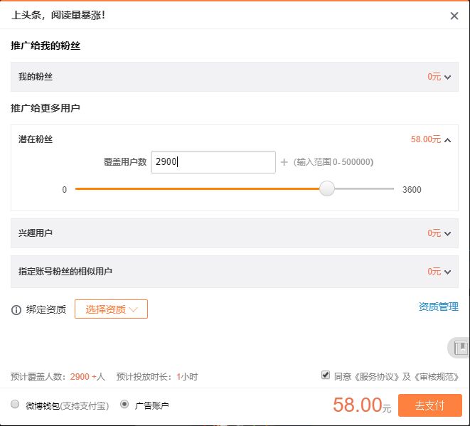Click the 58.00元 price in 潜在粉丝 header
The width and height of the screenshot is (470, 426).
tap(426, 139)
